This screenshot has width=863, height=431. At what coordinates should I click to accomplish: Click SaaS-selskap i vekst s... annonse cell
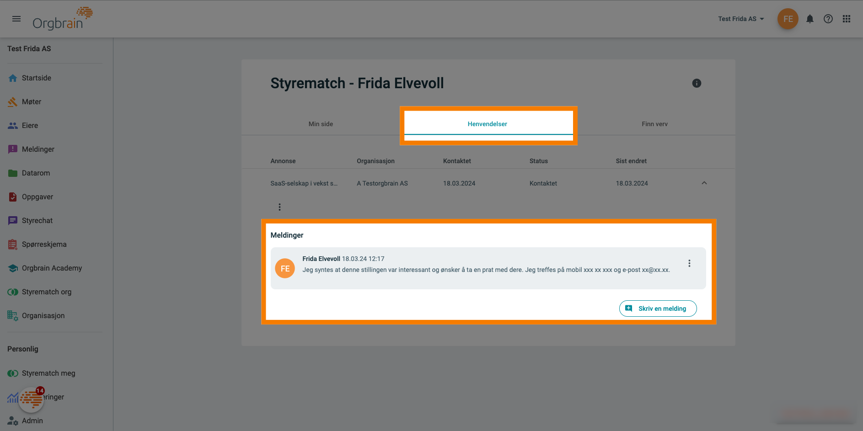[x=304, y=183]
